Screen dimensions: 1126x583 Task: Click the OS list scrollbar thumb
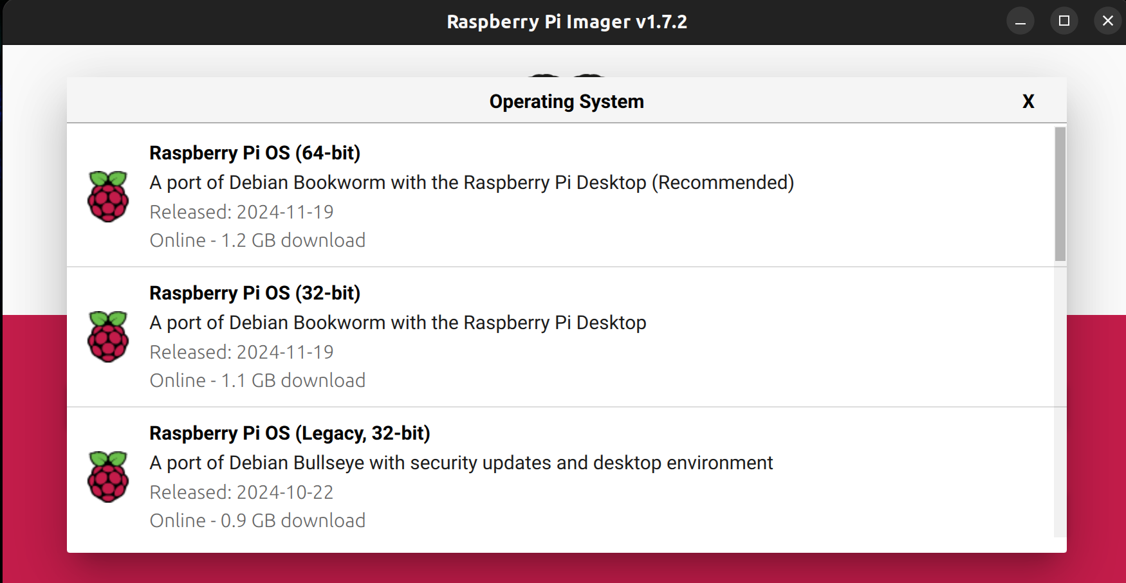pyautogui.click(x=1060, y=194)
